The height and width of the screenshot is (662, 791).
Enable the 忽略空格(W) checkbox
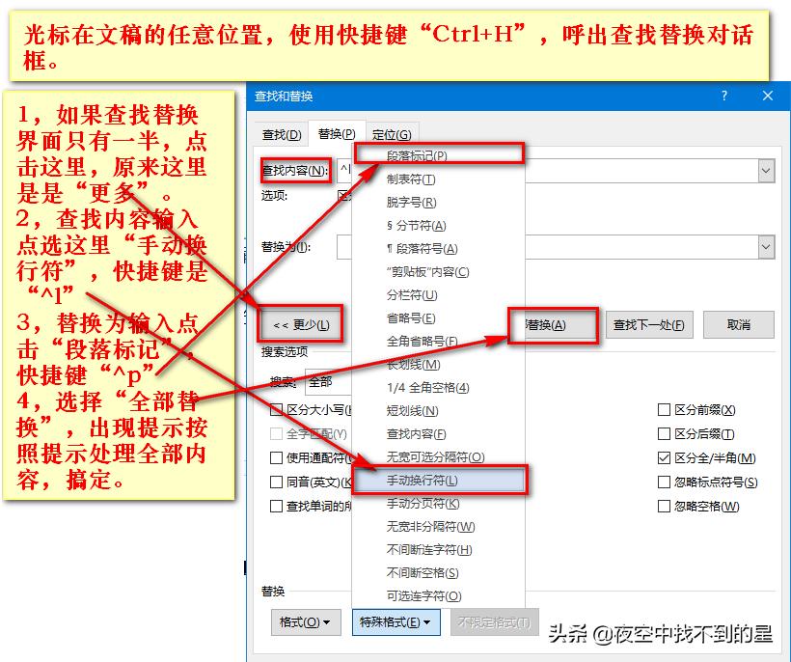point(665,504)
